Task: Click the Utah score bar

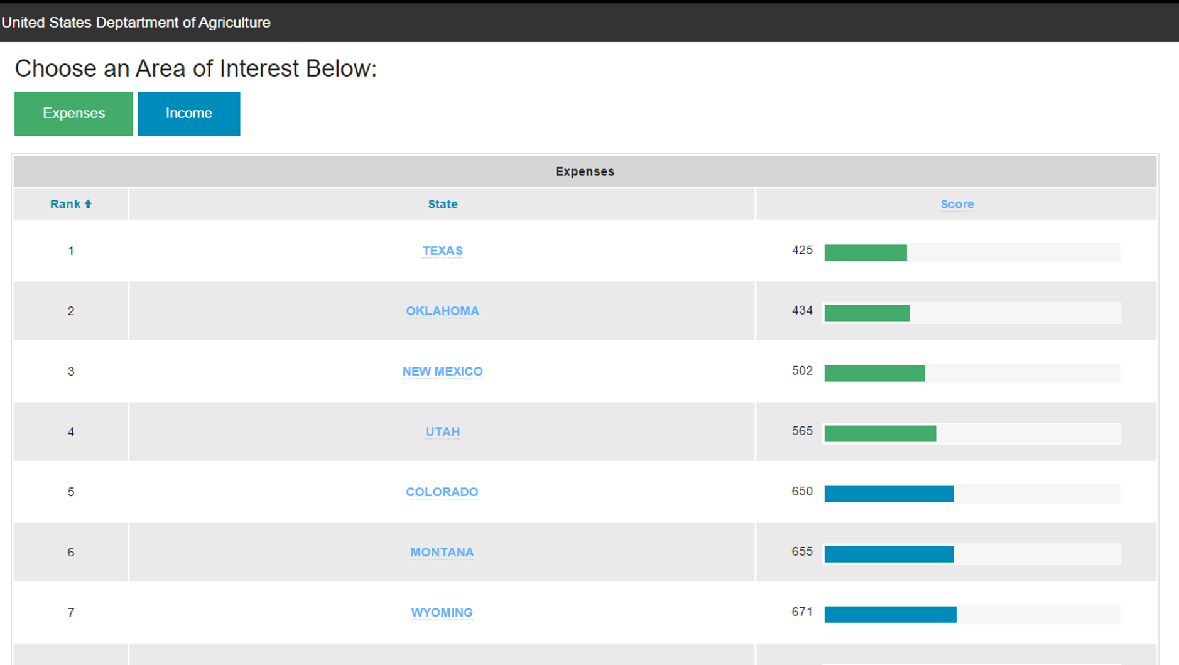Action: click(972, 433)
